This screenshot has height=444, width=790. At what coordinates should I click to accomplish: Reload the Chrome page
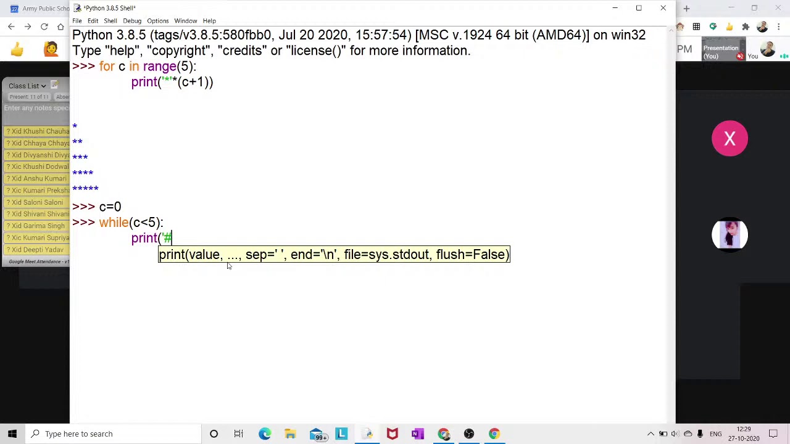(44, 27)
